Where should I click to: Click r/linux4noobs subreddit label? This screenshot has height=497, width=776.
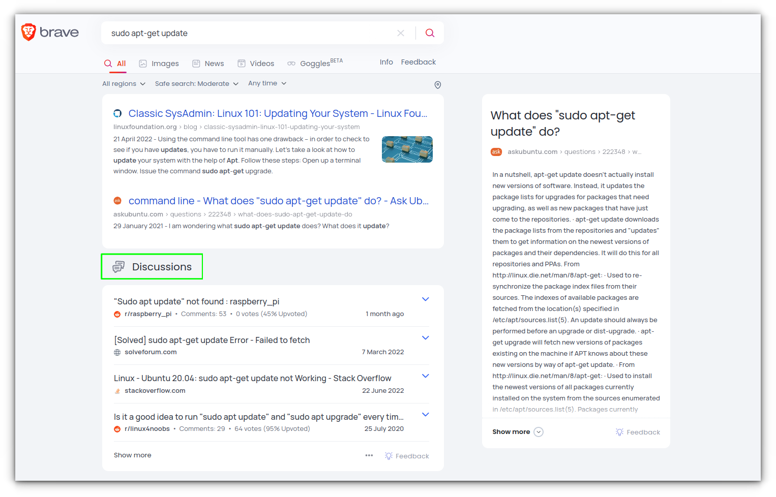[147, 429]
